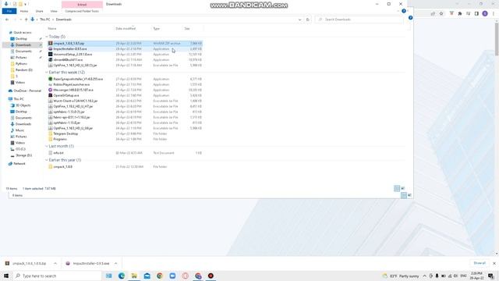This screenshot has width=499, height=281.
Task: Open Compressed Folder Tools tab
Action: (x=82, y=11)
